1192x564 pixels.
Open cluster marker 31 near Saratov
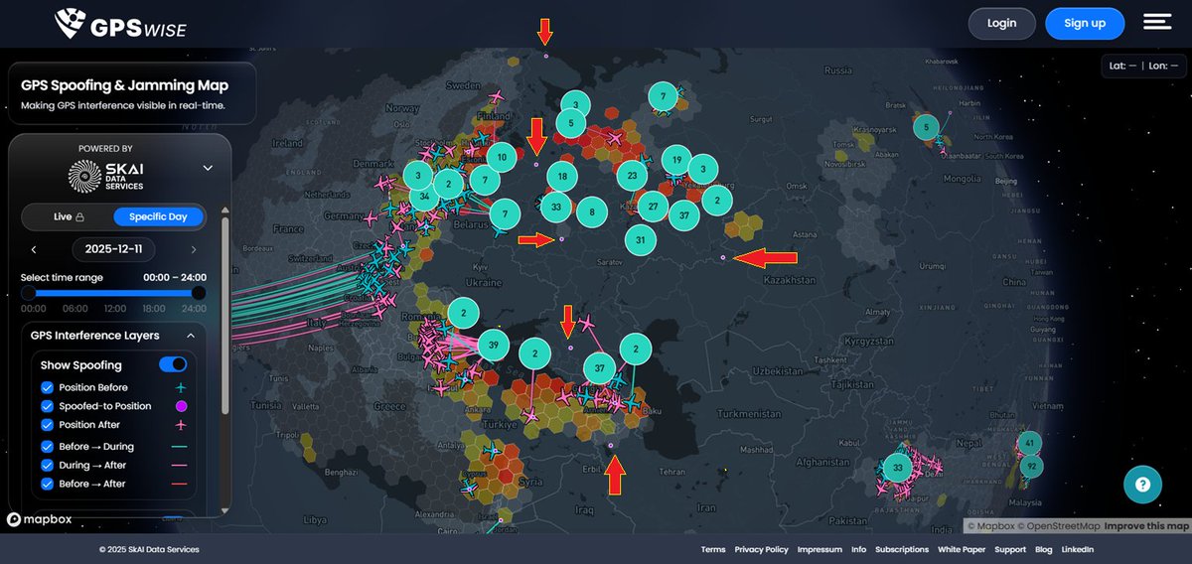coord(641,239)
